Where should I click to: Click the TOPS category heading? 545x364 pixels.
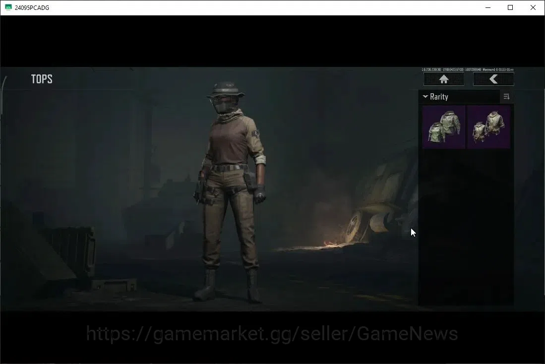tap(42, 79)
